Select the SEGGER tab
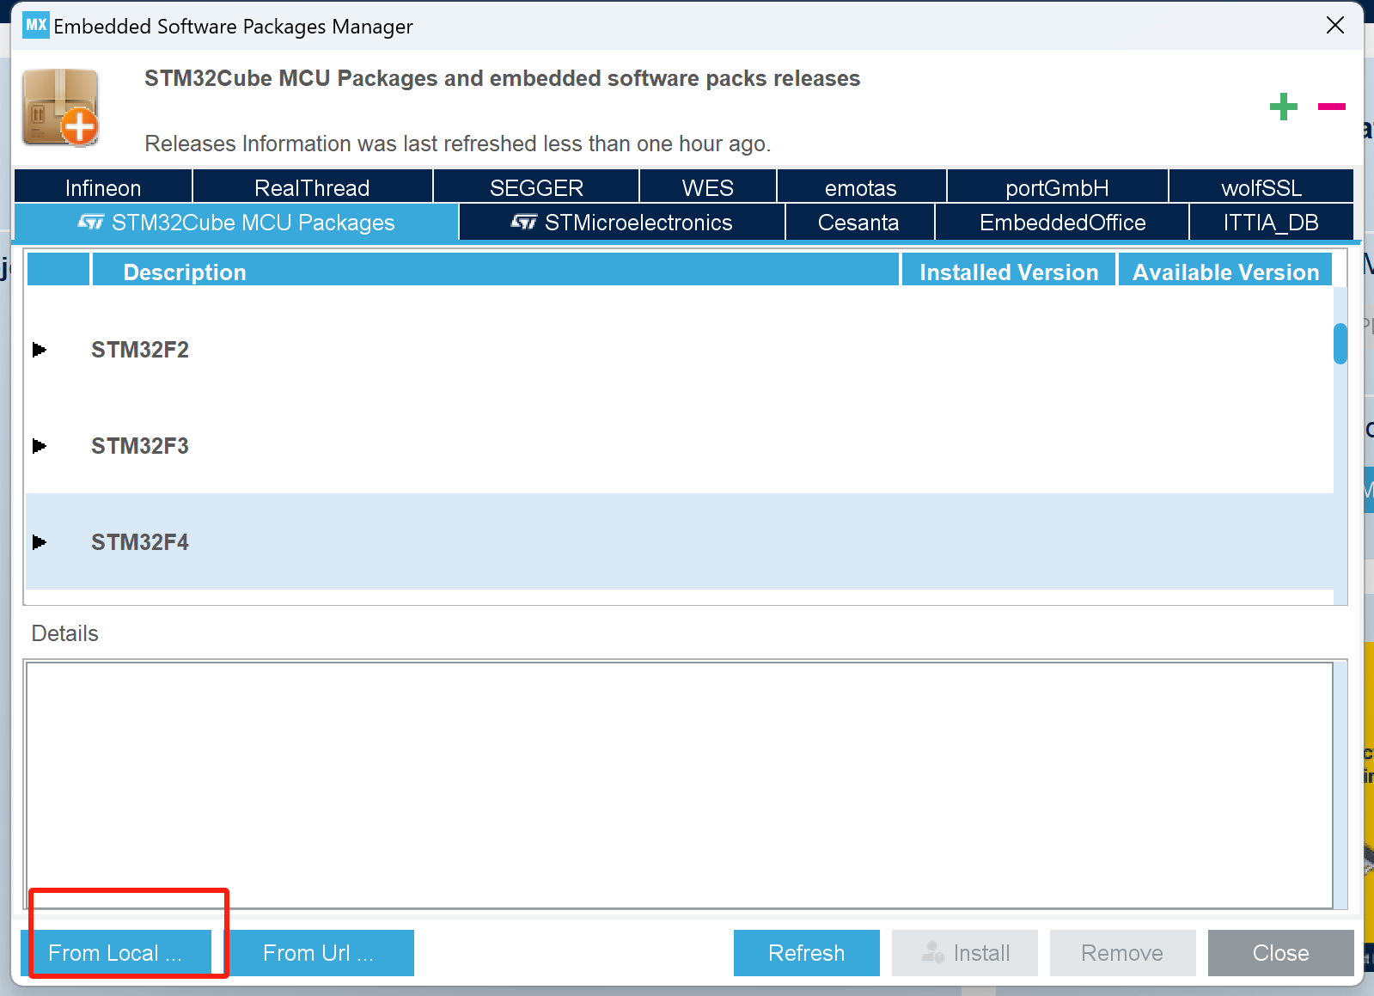This screenshot has height=996, width=1374. tap(536, 187)
